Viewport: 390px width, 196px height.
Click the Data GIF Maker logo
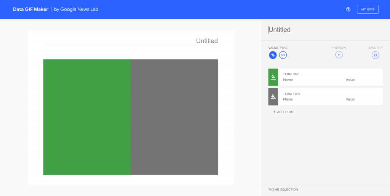click(30, 9)
